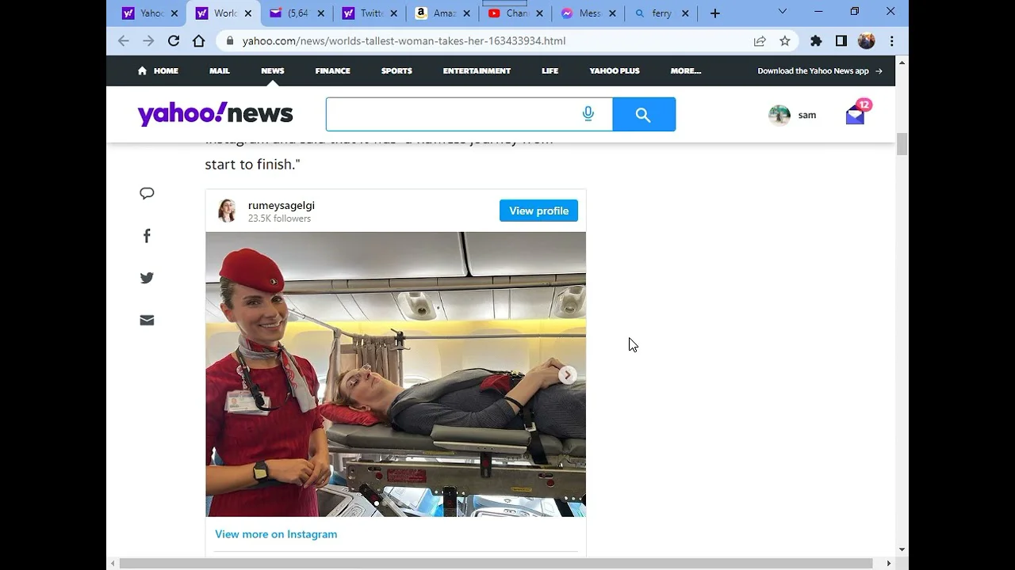Share the article by email
Viewport: 1015px width, 570px height.
[147, 320]
